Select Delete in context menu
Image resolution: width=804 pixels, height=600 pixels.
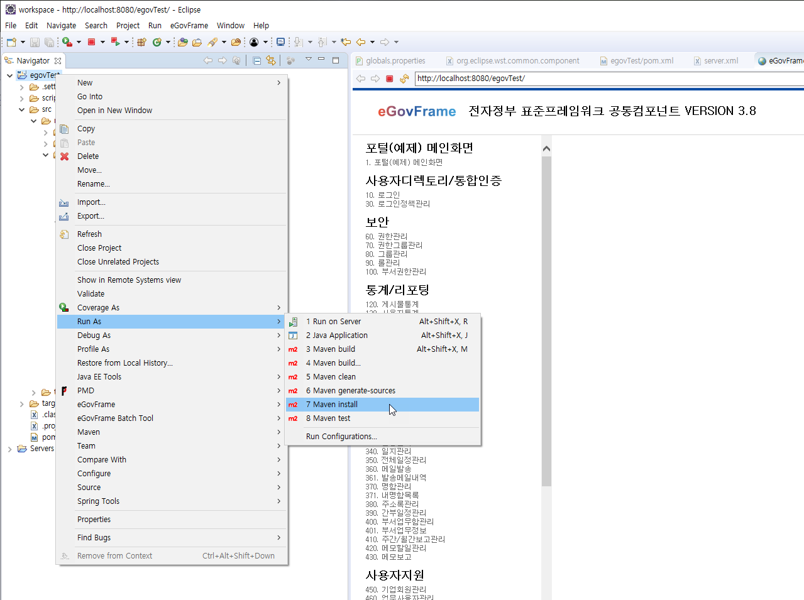coord(171,156)
